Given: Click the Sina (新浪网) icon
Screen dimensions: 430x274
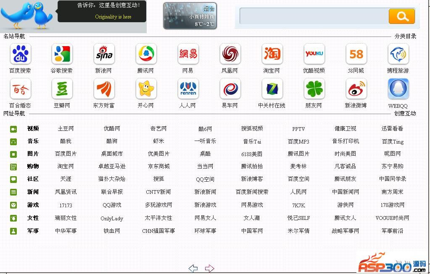Looking at the screenshot, I should (x=104, y=54).
